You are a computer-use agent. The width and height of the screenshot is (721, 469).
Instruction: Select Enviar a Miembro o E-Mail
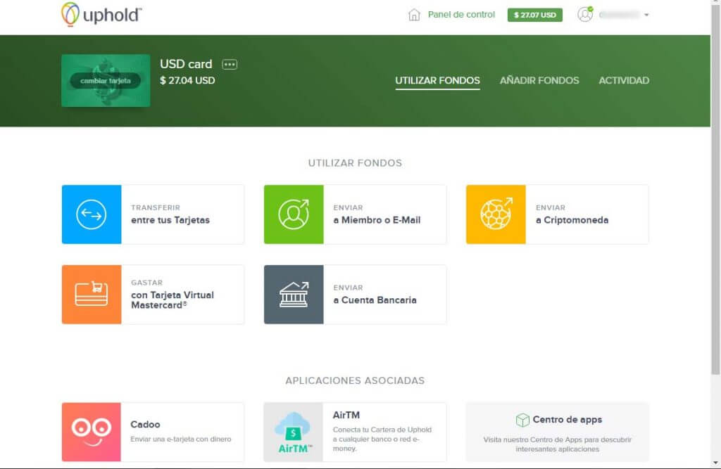[355, 214]
